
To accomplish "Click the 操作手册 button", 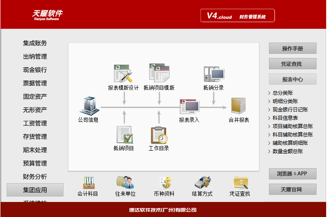I will tap(293, 48).
